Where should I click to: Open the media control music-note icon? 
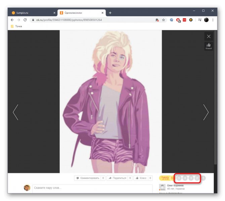(x=199, y=20)
